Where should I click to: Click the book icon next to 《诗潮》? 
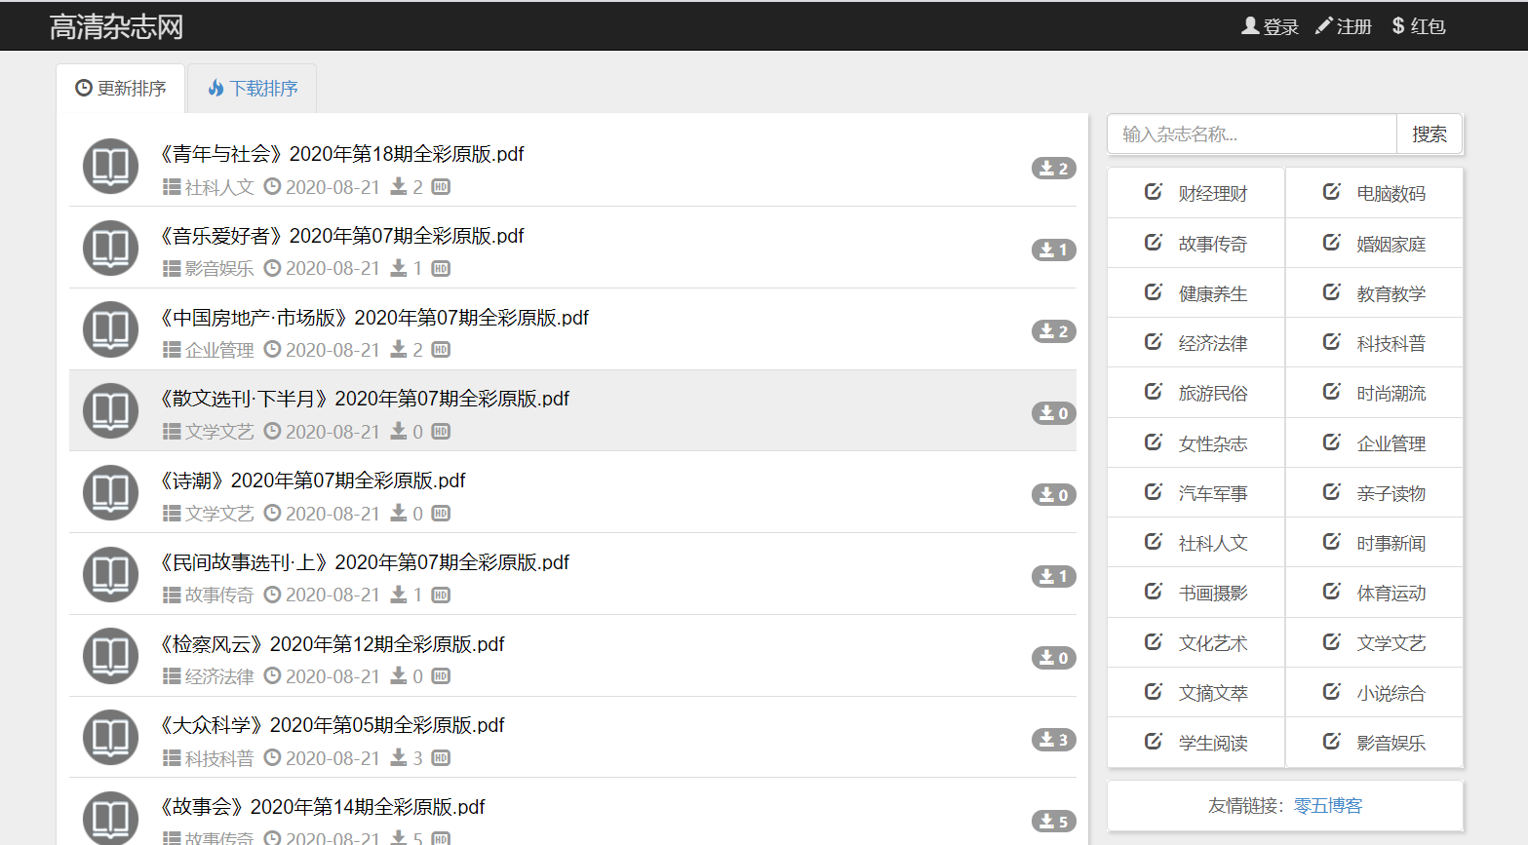(x=110, y=493)
